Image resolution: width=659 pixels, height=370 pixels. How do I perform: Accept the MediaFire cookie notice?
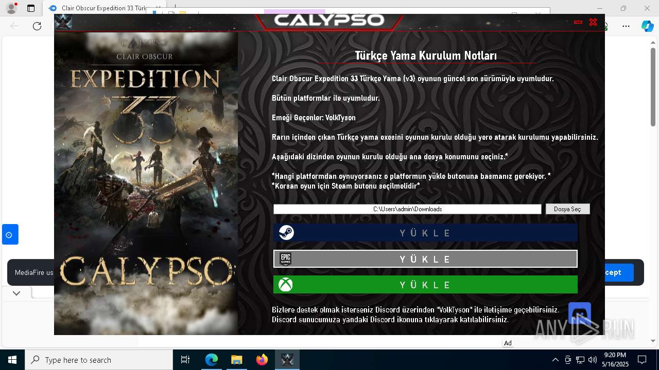(x=619, y=272)
